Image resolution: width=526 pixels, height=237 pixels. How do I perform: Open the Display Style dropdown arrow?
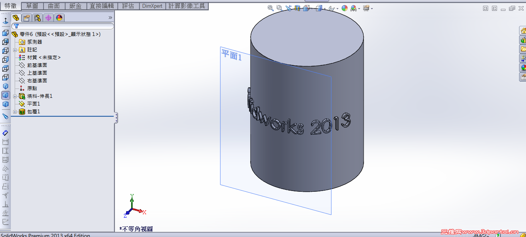tap(324, 9)
